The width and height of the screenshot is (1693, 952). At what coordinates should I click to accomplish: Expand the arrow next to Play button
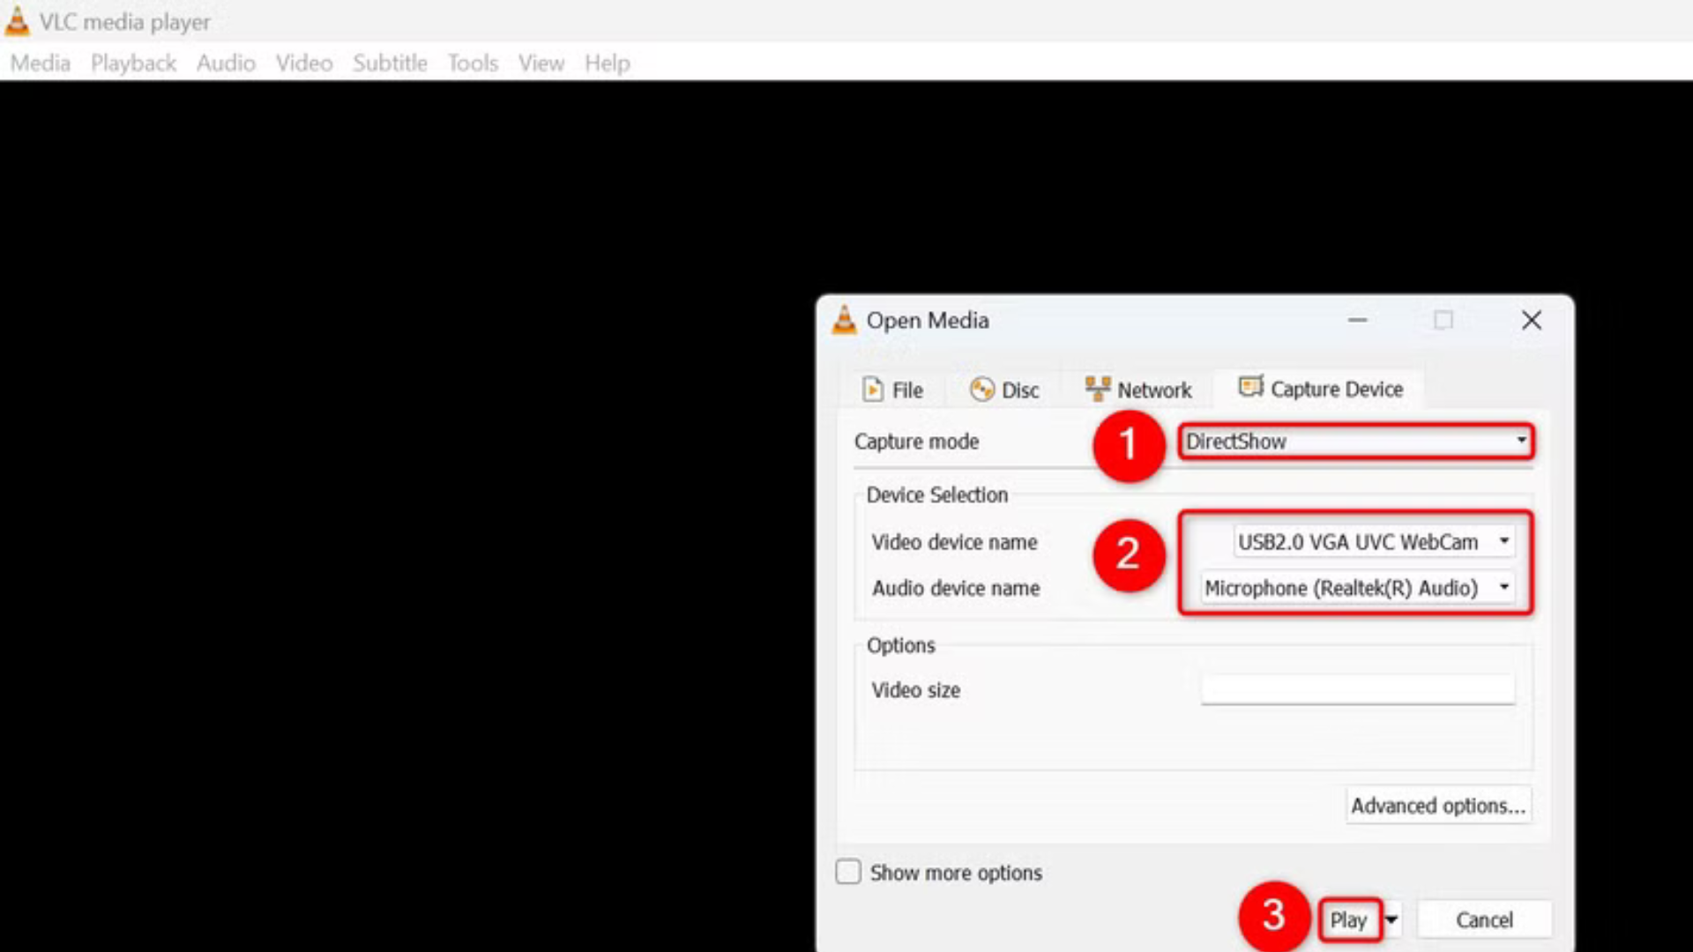[1391, 919]
